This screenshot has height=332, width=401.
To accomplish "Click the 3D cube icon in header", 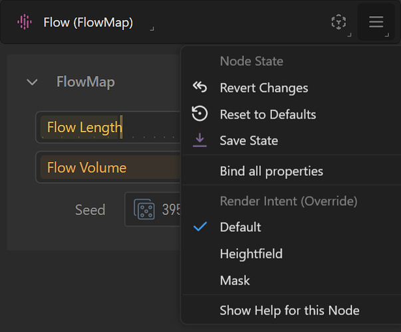I will [x=338, y=22].
